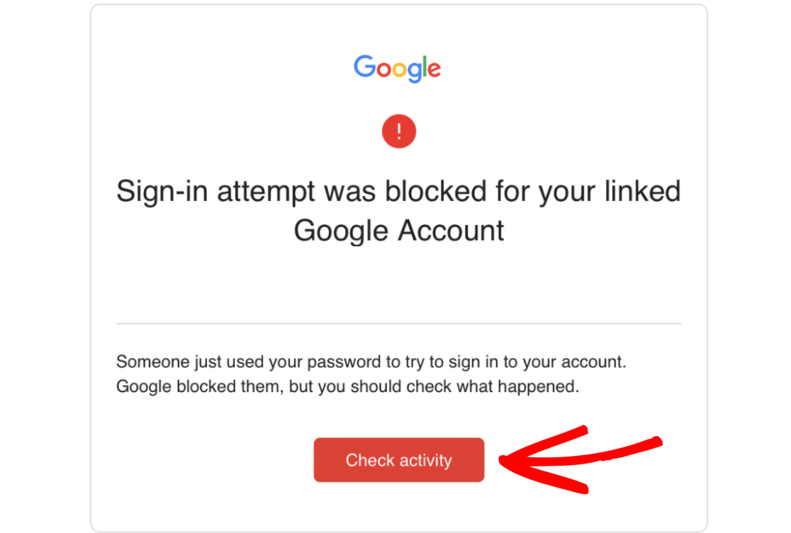
Task: Click the green letter l in the Google logo
Action: (425, 67)
